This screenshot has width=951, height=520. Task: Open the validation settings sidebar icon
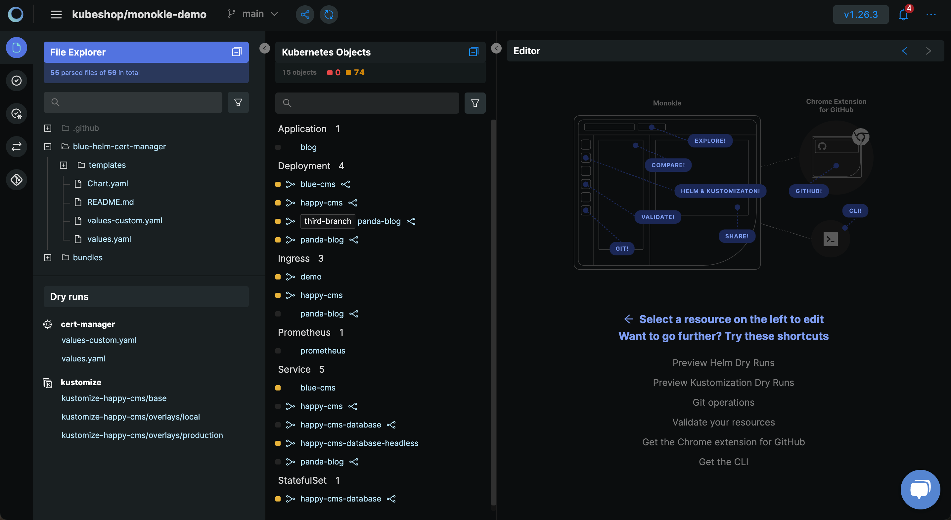pos(16,114)
